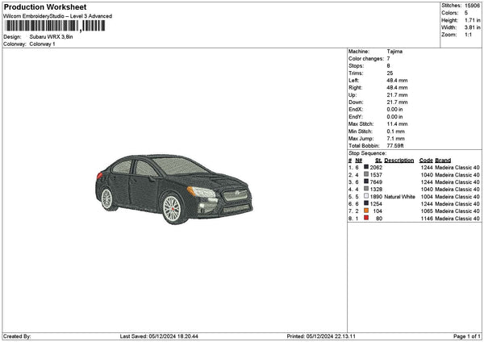Click the Brand column header
The width and height of the screenshot is (484, 342).
pyautogui.click(x=443, y=161)
